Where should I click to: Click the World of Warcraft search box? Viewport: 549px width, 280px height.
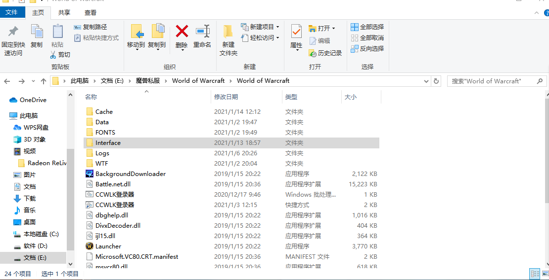coord(492,81)
